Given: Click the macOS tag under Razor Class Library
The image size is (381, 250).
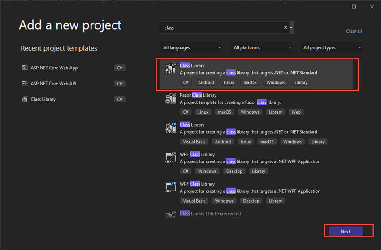Looking at the screenshot, I should 225,112.
